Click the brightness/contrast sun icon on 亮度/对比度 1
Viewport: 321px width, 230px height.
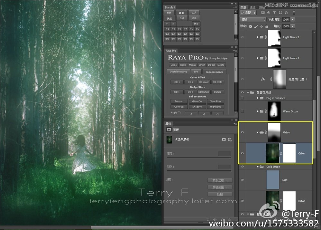[x=263, y=79]
